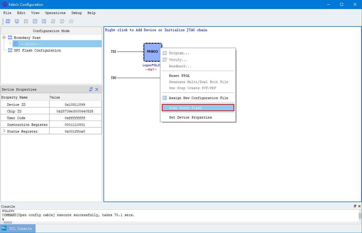
Task: Click the first boundary-scan chain toolbar icon
Action: pos(8,21)
